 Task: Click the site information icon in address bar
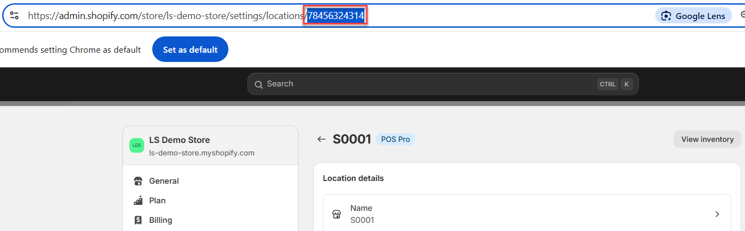[x=15, y=16]
